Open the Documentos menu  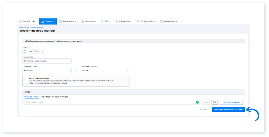pyautogui.click(x=68, y=21)
